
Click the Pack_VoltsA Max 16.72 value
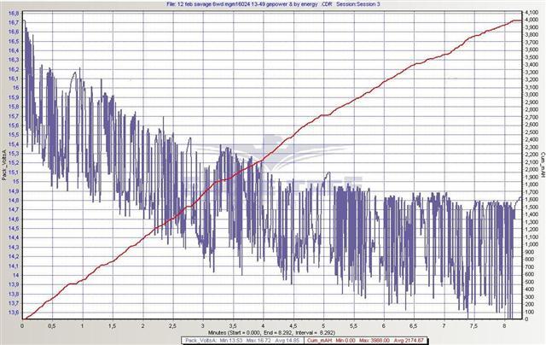(264, 340)
